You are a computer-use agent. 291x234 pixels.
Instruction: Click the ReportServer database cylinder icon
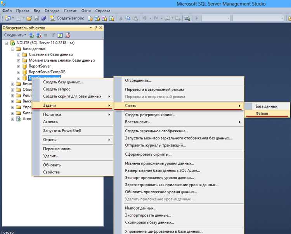24,66
